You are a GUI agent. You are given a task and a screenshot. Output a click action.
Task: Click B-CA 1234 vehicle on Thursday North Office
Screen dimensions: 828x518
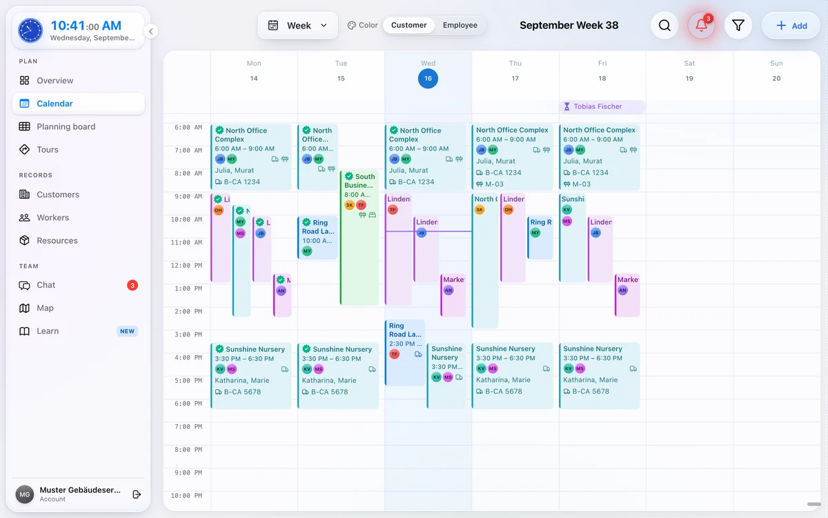(499, 173)
